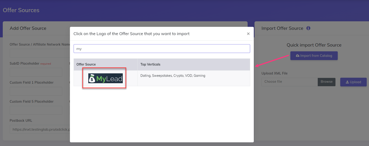369x146 pixels.
Task: Click the Offer Source / Affiliate Network Name field
Action: 40,53
